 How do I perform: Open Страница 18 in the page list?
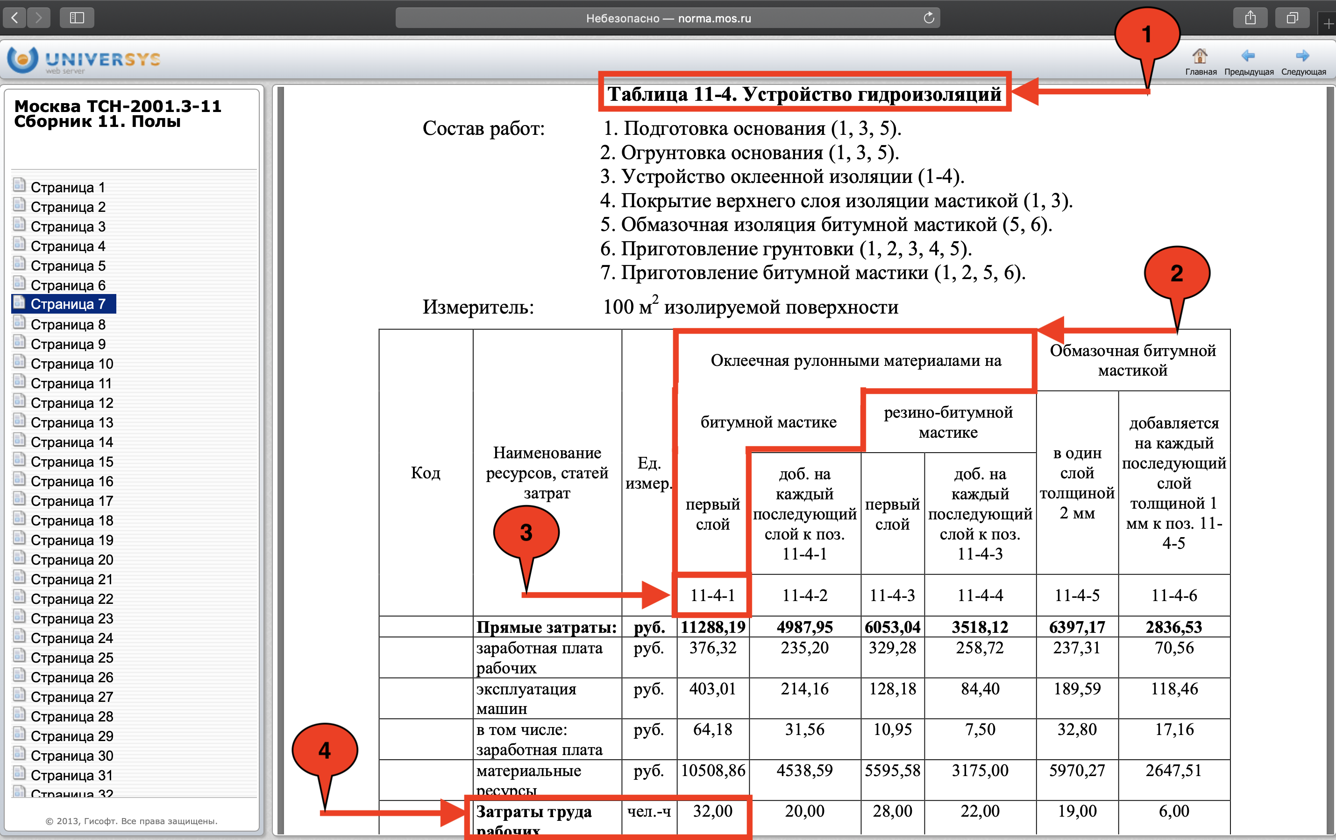click(x=71, y=520)
